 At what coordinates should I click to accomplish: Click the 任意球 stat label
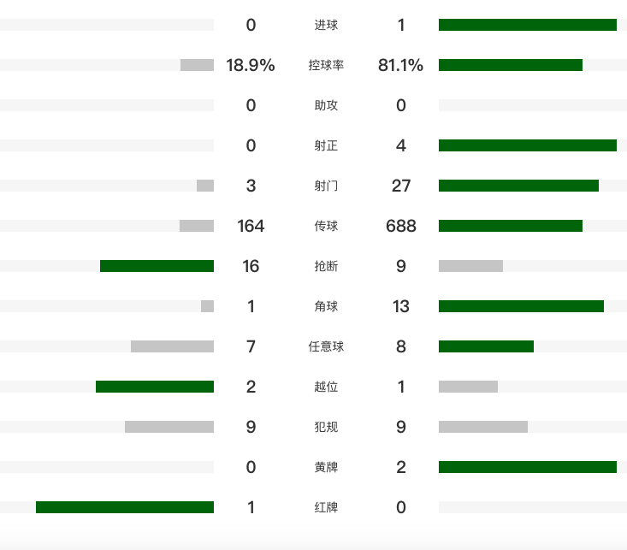[x=326, y=346]
